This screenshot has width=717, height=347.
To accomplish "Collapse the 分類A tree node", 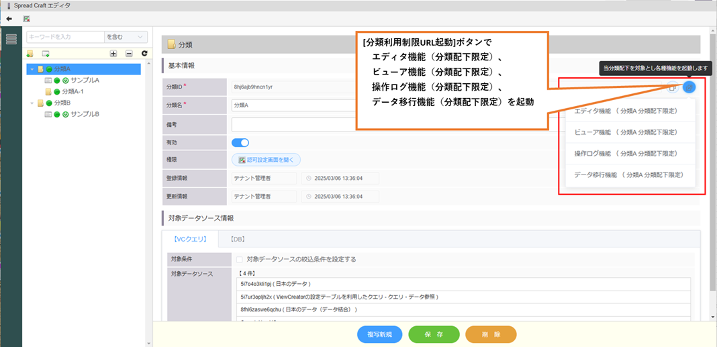I will point(32,69).
